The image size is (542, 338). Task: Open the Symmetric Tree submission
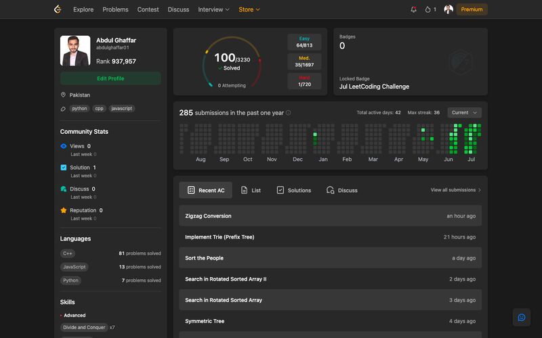(x=330, y=321)
